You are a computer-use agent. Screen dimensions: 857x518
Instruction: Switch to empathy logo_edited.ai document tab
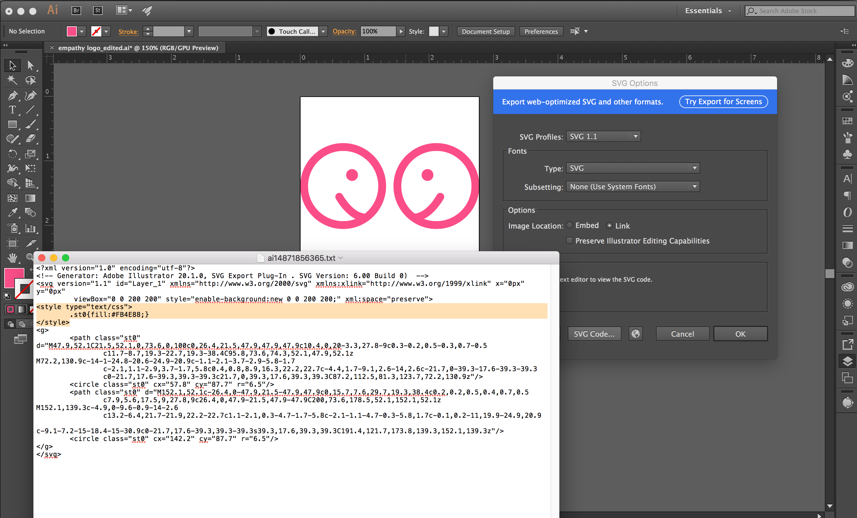click(x=138, y=48)
